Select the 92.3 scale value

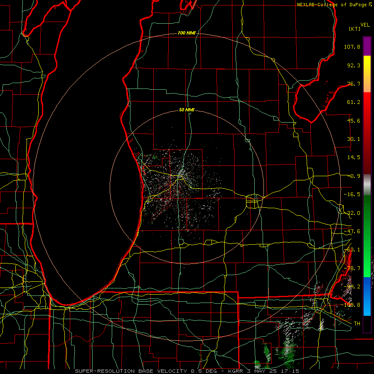coord(354,65)
